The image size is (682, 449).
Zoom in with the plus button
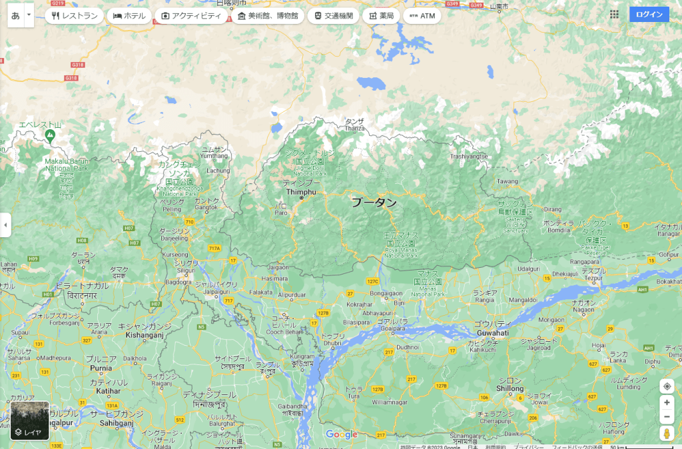click(667, 402)
